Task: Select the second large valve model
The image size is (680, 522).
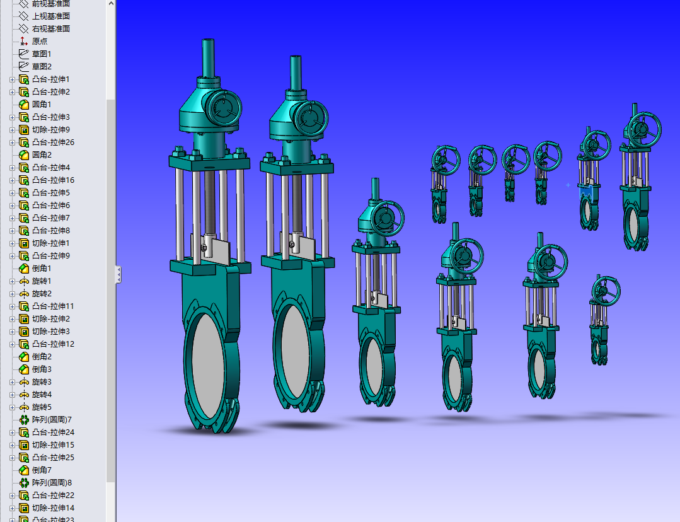Action: click(x=297, y=235)
